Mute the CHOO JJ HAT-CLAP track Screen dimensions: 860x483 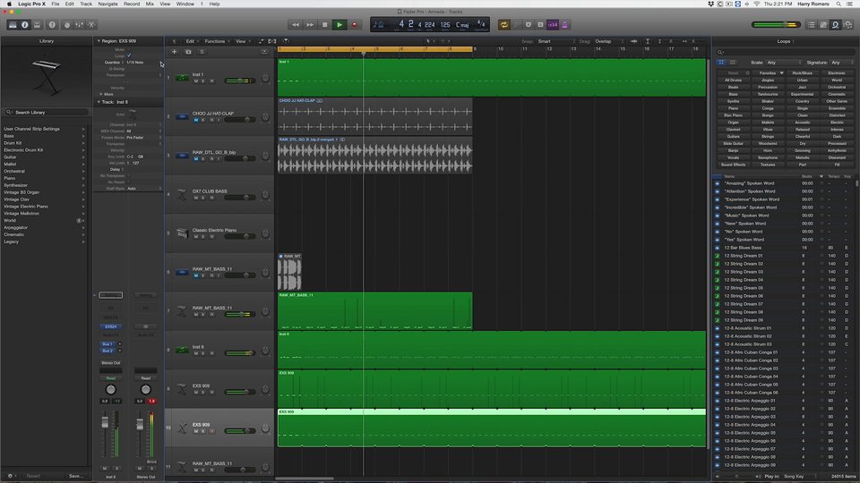click(x=196, y=120)
